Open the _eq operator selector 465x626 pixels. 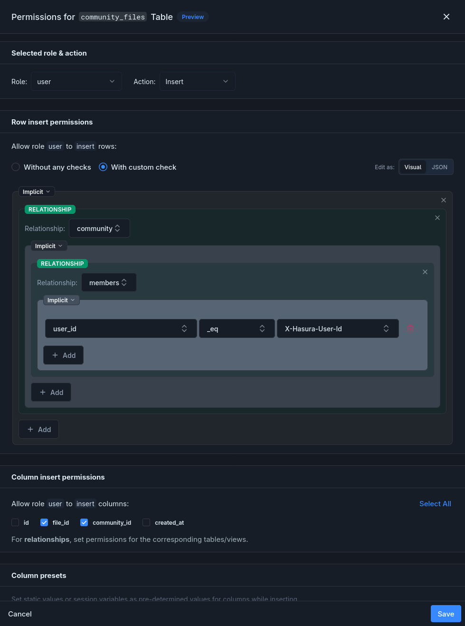[237, 328]
